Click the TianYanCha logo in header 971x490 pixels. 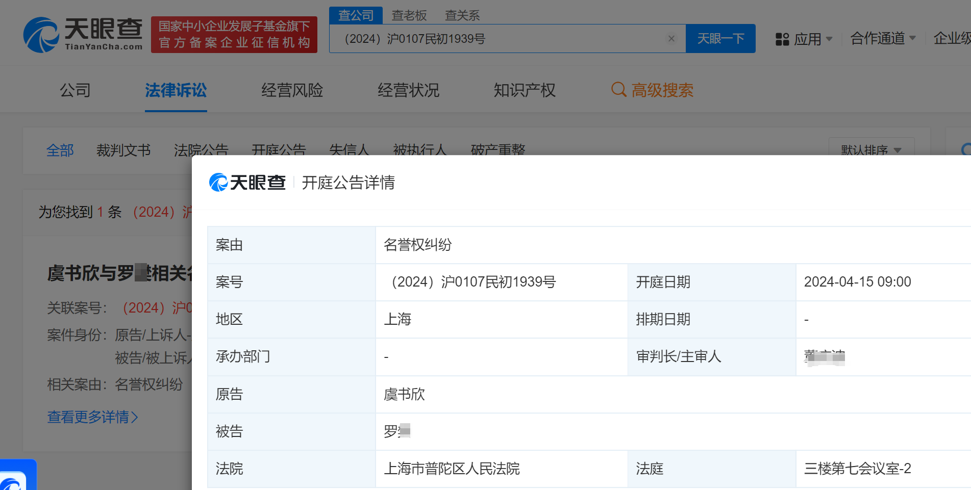click(83, 35)
